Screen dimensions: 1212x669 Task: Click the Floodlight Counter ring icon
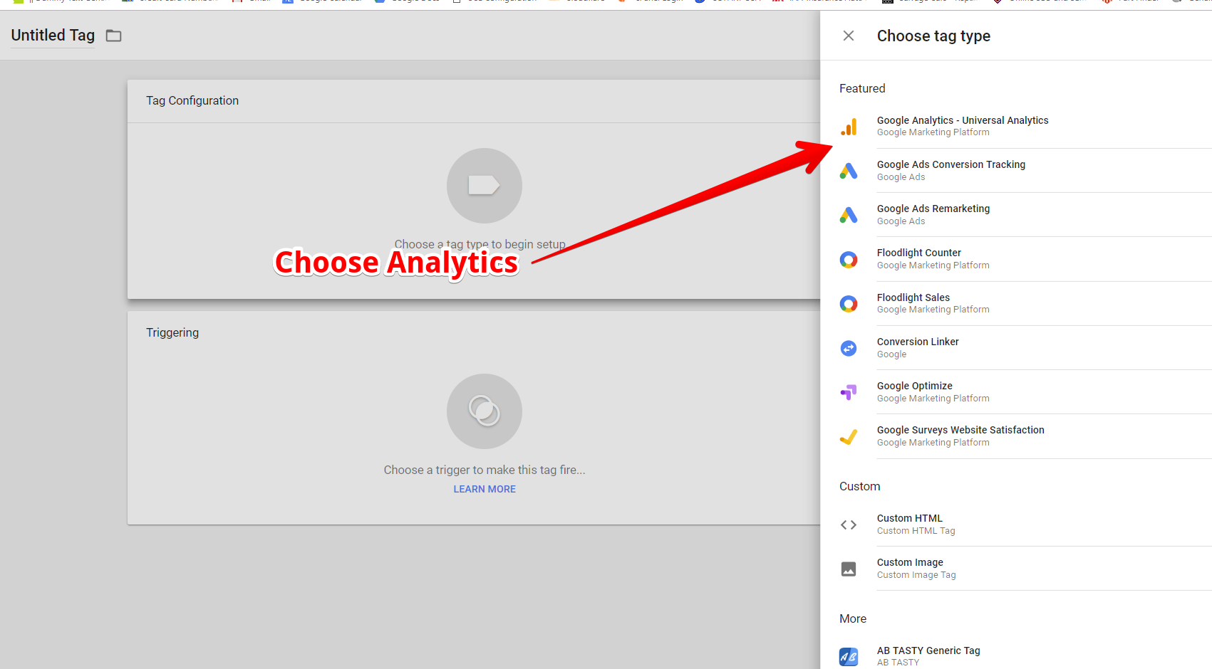[849, 260]
